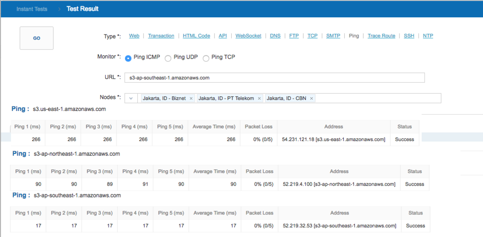Click address 52.219.32.53 in ap-southeast-1 table

coord(340,226)
